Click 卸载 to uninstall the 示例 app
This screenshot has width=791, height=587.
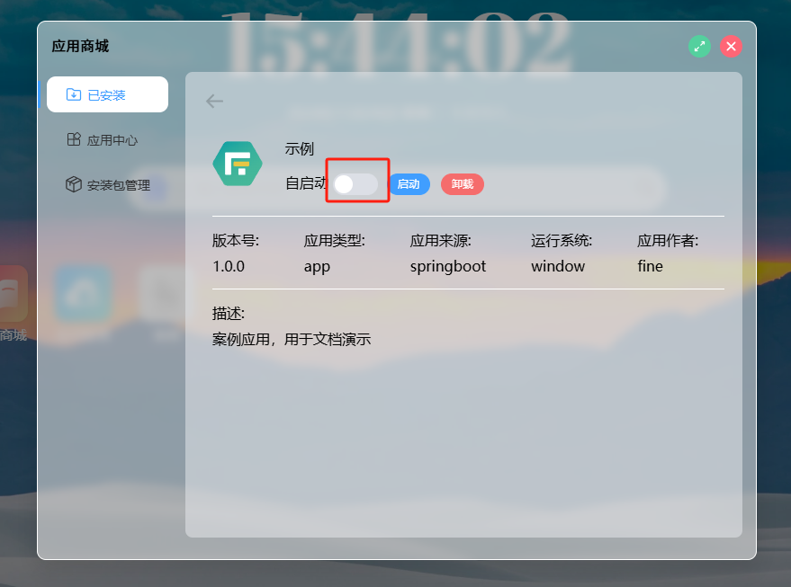pos(462,183)
